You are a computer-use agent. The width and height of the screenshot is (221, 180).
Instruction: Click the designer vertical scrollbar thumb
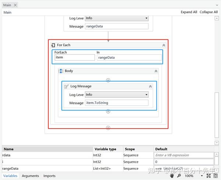tap(217, 115)
